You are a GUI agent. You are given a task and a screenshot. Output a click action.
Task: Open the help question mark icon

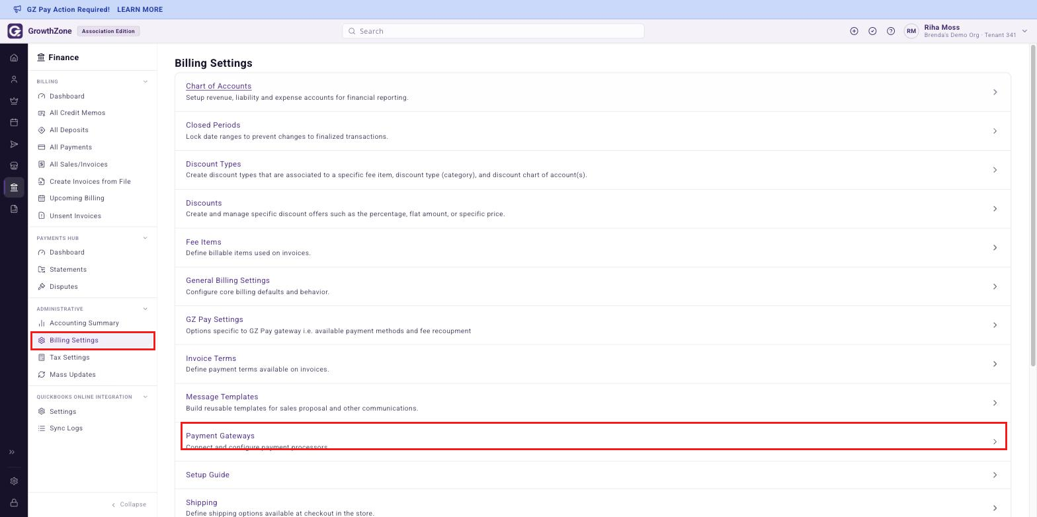pyautogui.click(x=891, y=31)
